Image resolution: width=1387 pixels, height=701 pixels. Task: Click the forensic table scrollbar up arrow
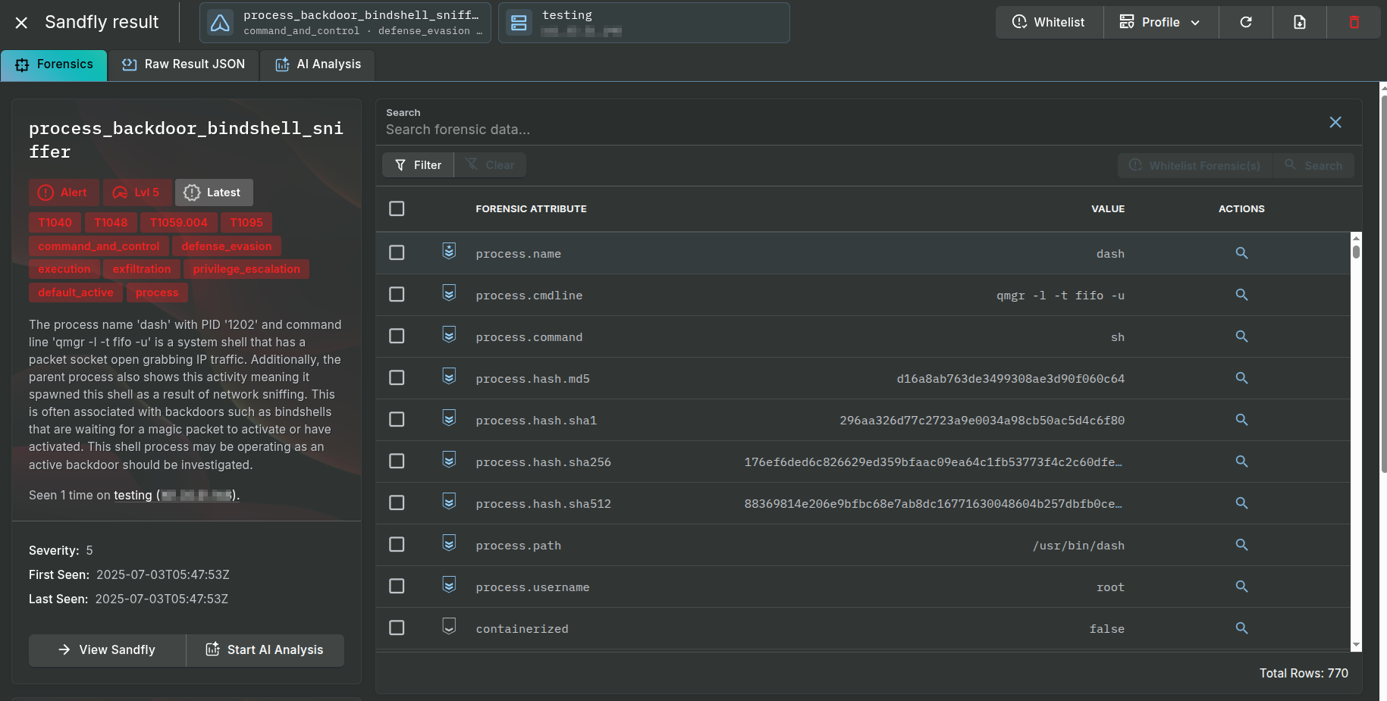[1356, 237]
